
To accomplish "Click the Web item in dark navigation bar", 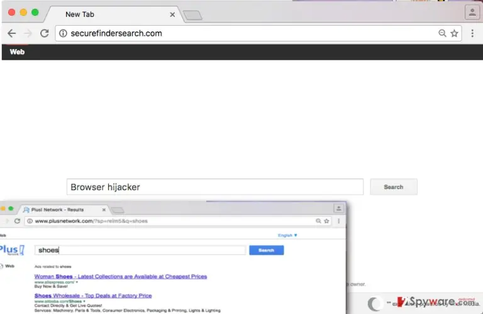I will 17,52.
